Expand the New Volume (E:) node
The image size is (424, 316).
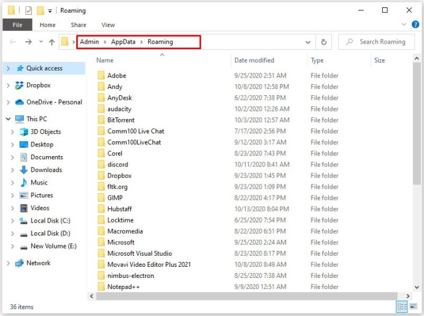pyautogui.click(x=12, y=246)
